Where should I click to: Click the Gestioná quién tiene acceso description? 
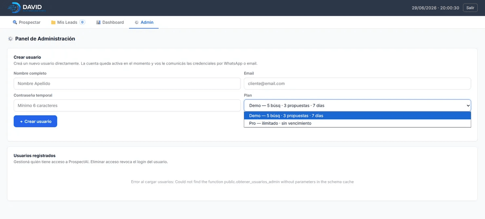tap(91, 162)
